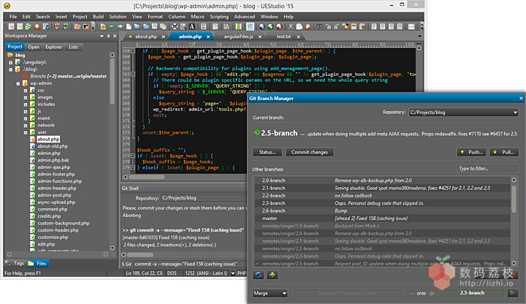Click the editor horizontal scrollbar thumb
This screenshot has width=526, height=304.
coord(147,177)
